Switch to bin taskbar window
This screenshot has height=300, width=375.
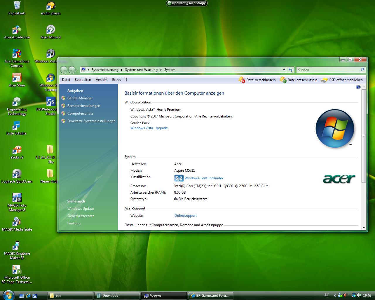[70, 296]
